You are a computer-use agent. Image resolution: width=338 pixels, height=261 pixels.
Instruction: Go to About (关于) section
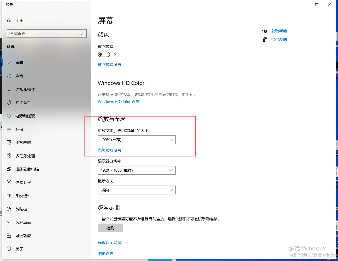pyautogui.click(x=19, y=249)
